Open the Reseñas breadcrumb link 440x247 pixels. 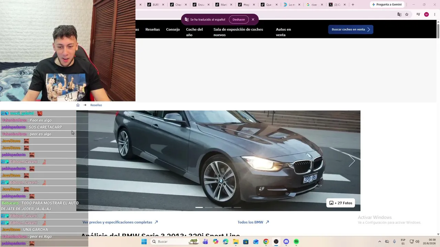point(96,105)
